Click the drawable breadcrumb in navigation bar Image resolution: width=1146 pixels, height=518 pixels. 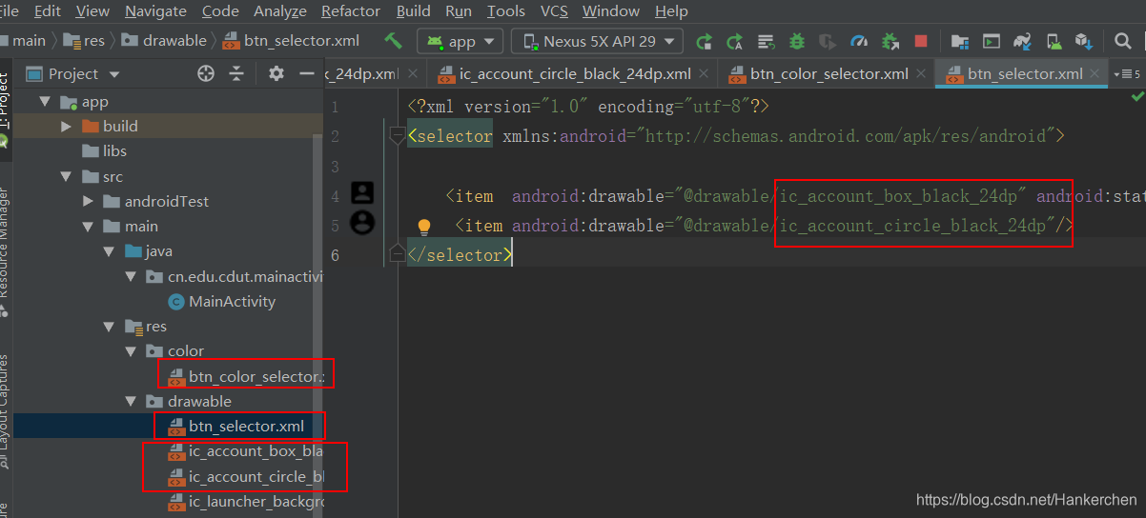click(163, 41)
